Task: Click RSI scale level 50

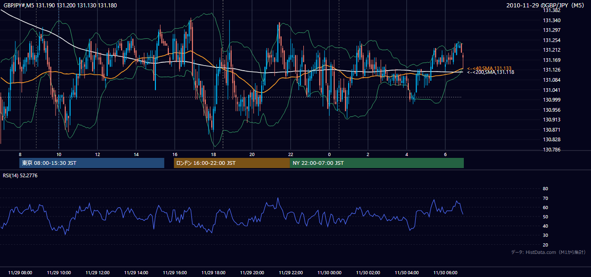Action: point(545,217)
